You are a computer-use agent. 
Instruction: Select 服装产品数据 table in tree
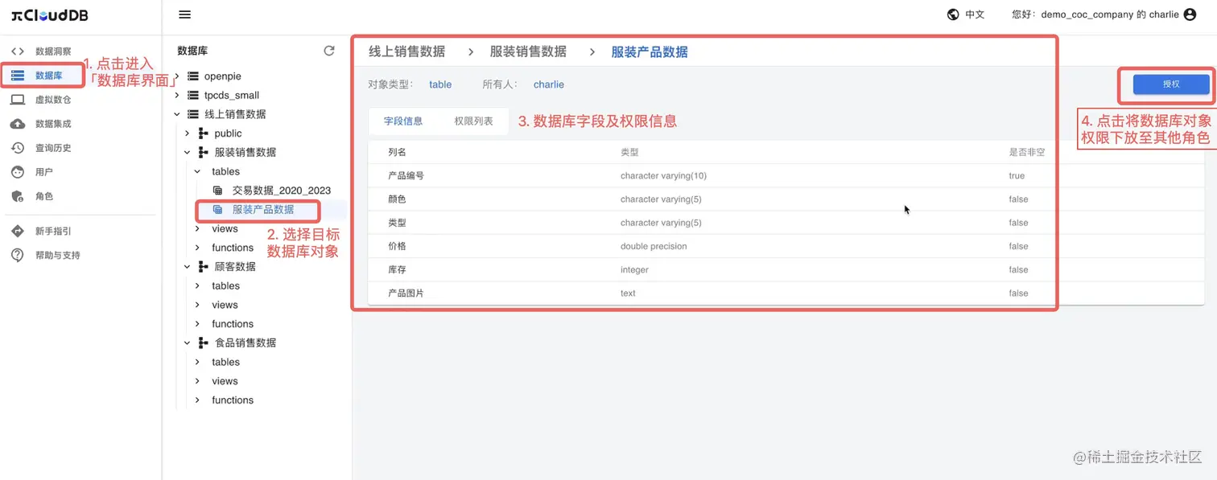(x=263, y=210)
